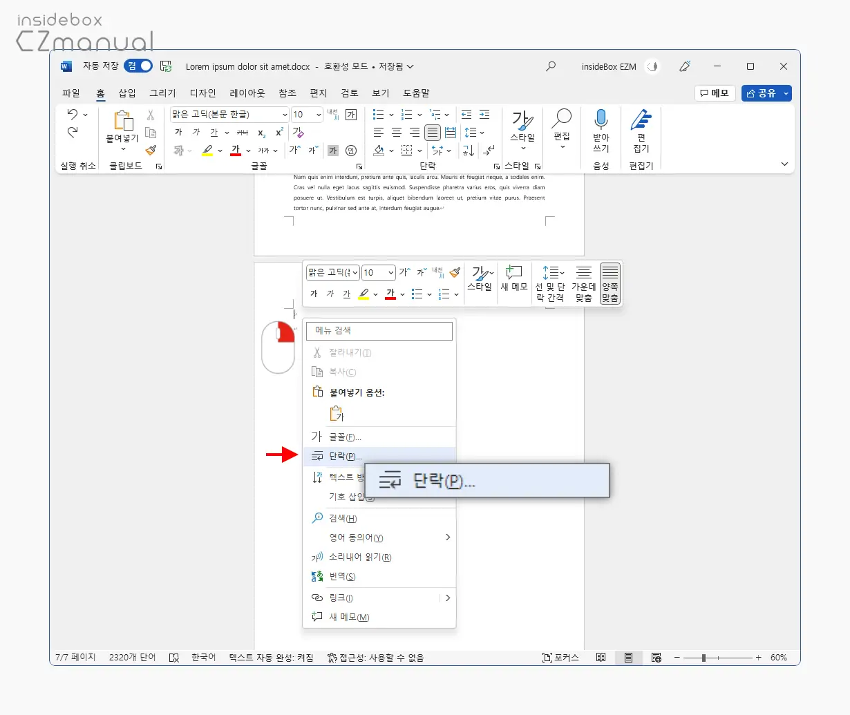The width and height of the screenshot is (850, 715).
Task: Open Focus mode from the status bar
Action: tap(560, 657)
